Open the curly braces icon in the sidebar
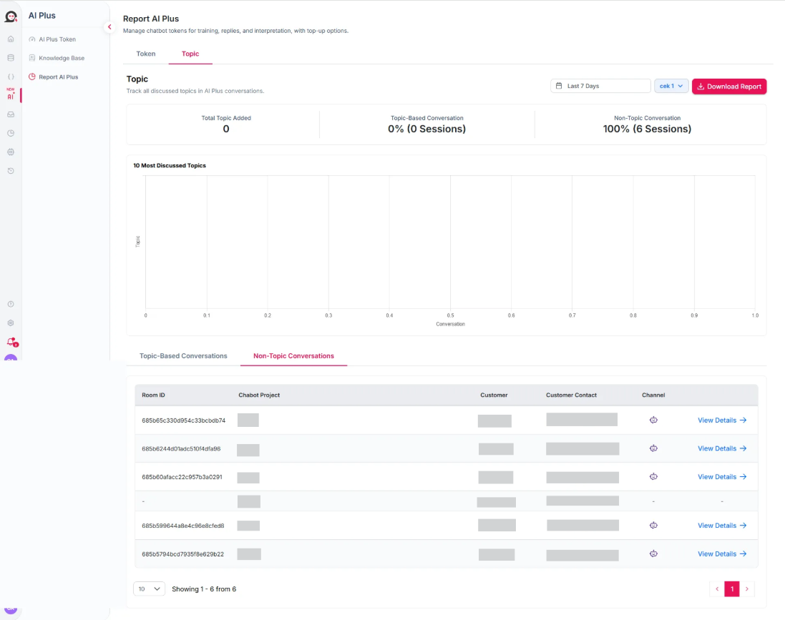Image resolution: width=785 pixels, height=620 pixels. click(11, 77)
